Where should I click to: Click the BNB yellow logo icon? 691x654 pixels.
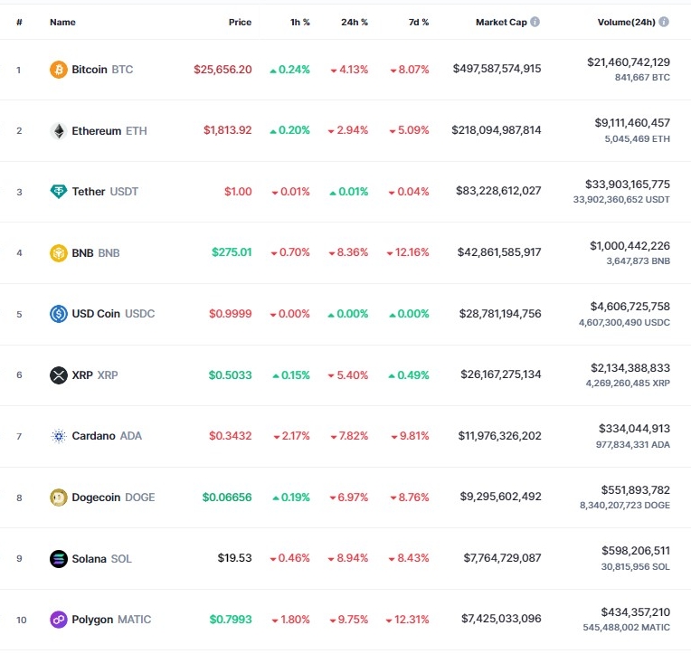(58, 253)
